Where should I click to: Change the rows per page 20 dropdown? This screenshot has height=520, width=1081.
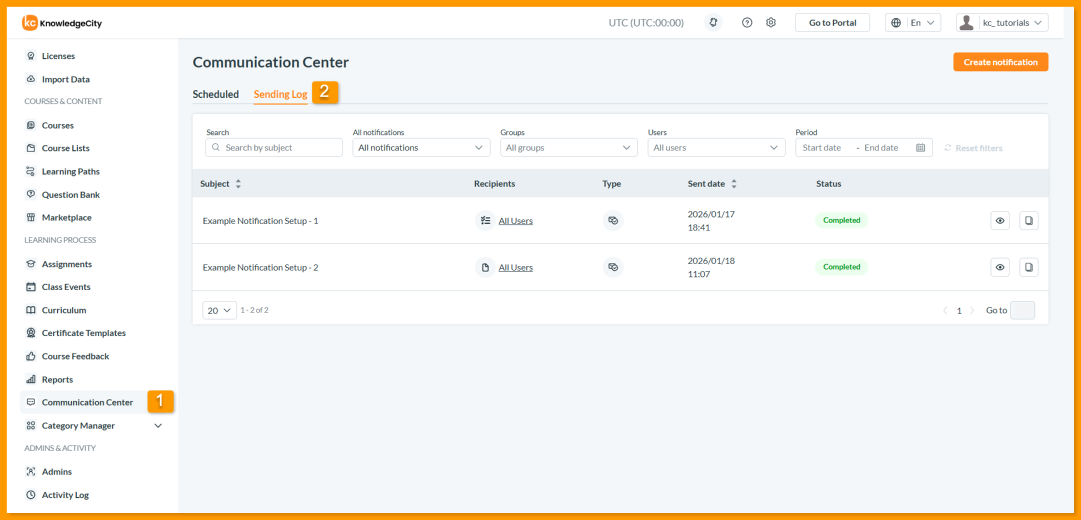[x=220, y=310]
